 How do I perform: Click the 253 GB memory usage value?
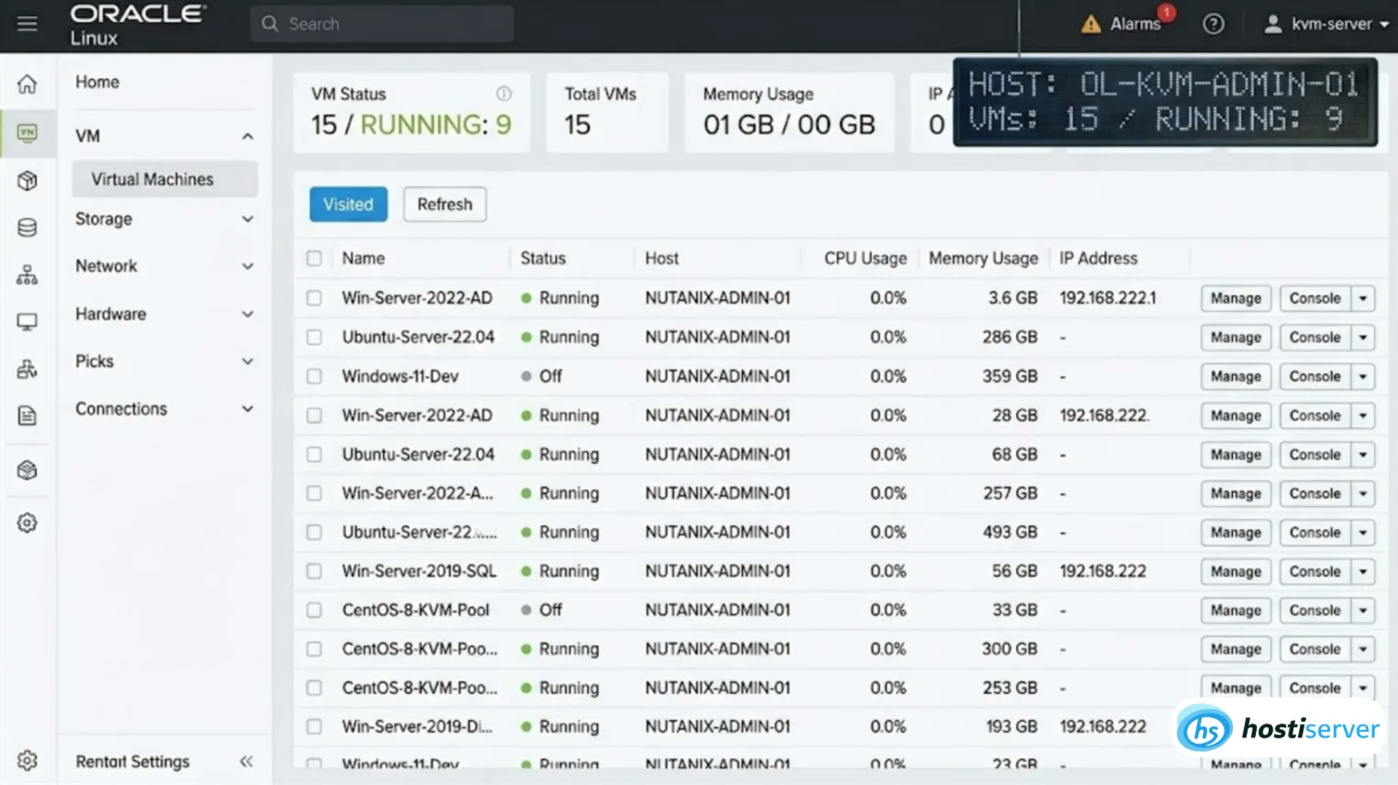coord(1010,688)
